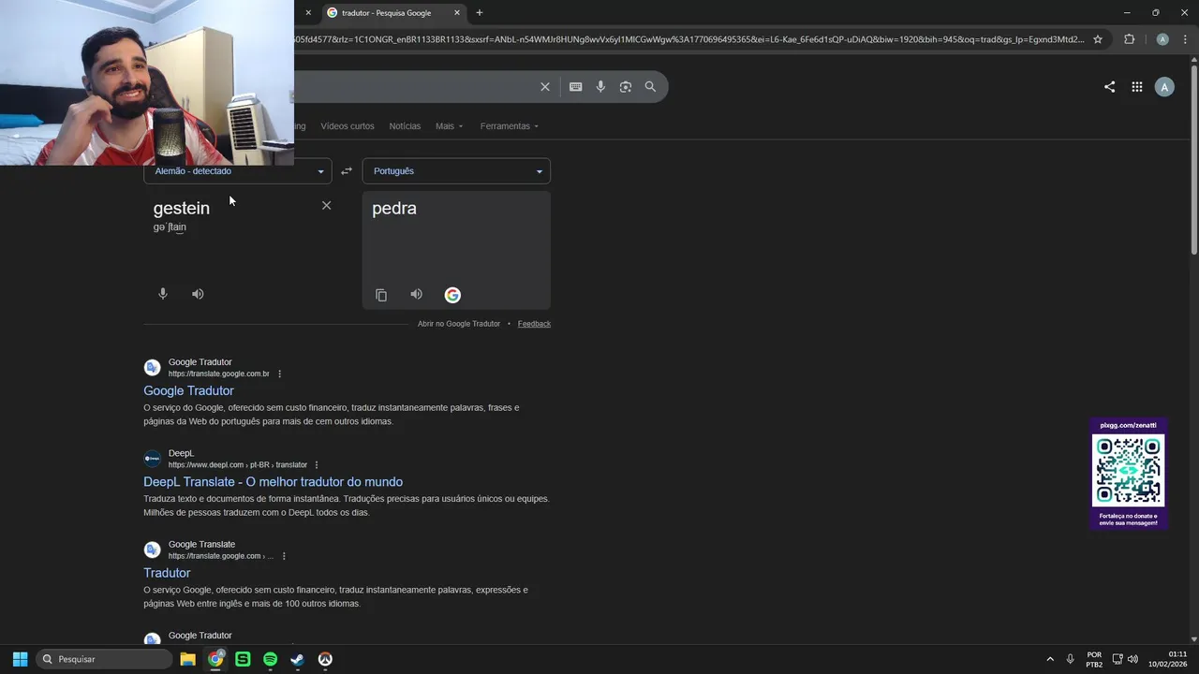Clear the source text gestein

(x=326, y=205)
